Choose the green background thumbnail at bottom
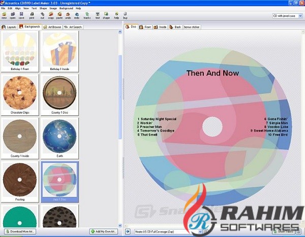 pyautogui.click(x=20, y=216)
